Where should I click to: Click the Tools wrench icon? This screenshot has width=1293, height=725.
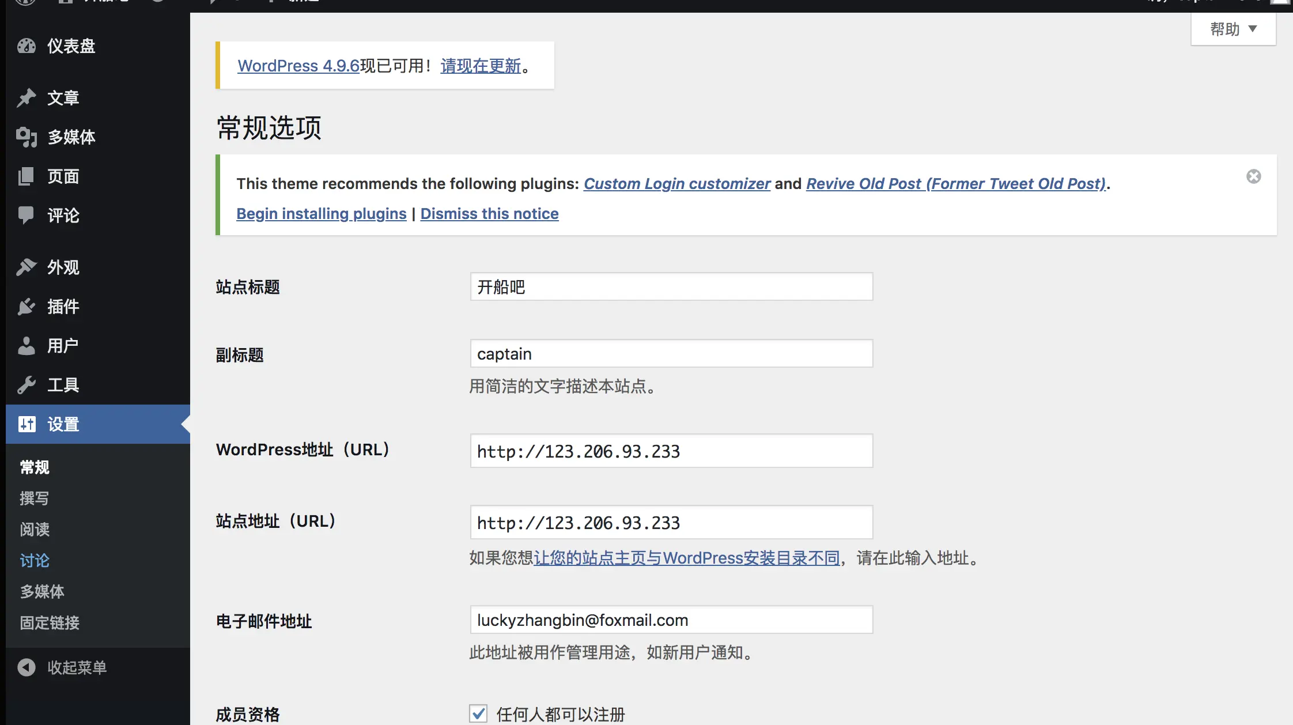pyautogui.click(x=27, y=385)
